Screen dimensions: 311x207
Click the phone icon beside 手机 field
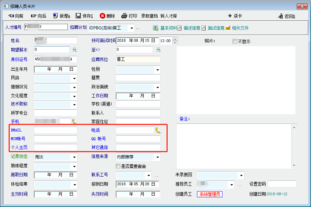click(x=74, y=121)
